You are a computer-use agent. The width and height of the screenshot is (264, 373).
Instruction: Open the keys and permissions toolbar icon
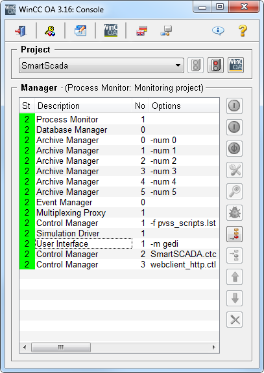coord(50,30)
